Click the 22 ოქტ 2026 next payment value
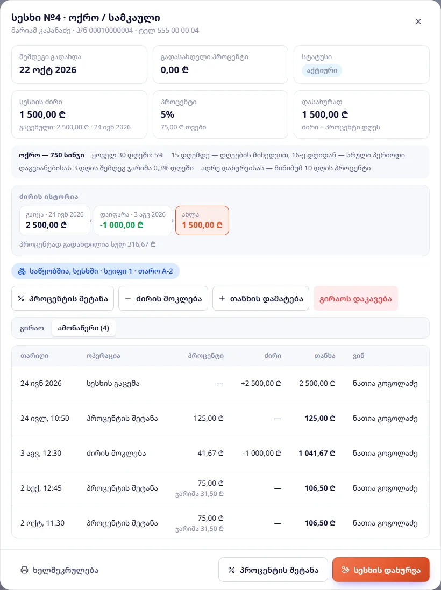 click(48, 70)
